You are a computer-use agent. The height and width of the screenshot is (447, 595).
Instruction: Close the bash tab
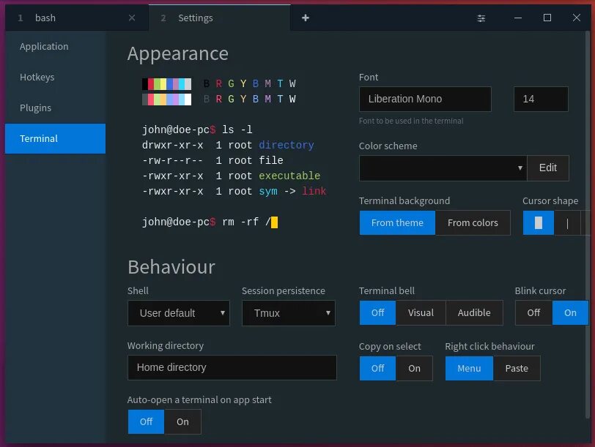[x=132, y=18]
